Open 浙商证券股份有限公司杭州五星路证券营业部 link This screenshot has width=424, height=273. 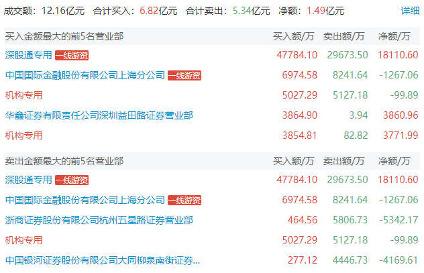(x=99, y=220)
